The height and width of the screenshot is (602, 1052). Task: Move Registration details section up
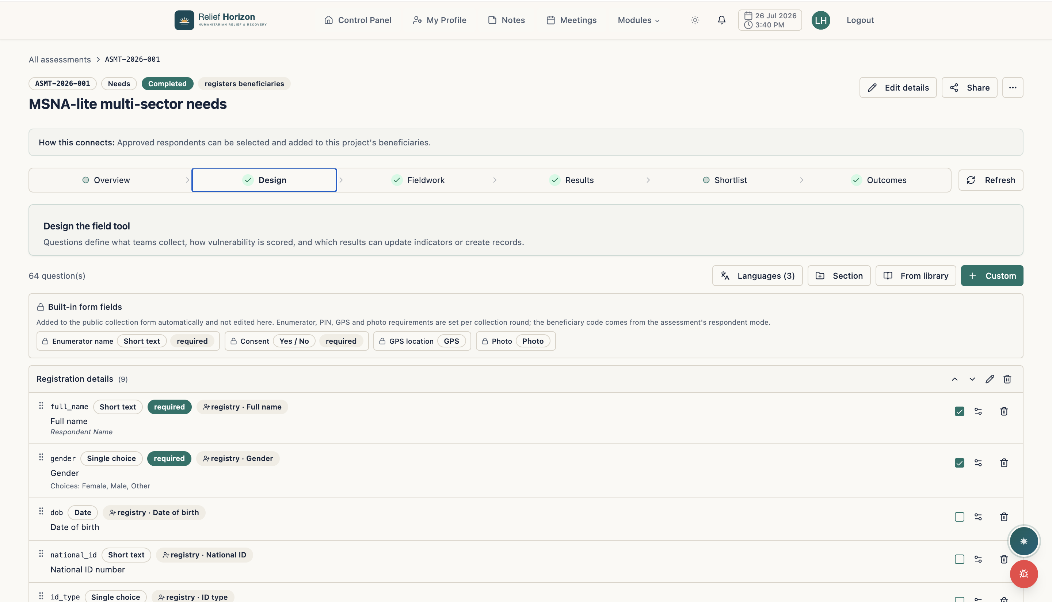[954, 379]
